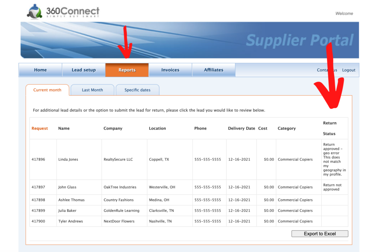
Task: Go to the Lead setup tab
Action: tap(84, 70)
